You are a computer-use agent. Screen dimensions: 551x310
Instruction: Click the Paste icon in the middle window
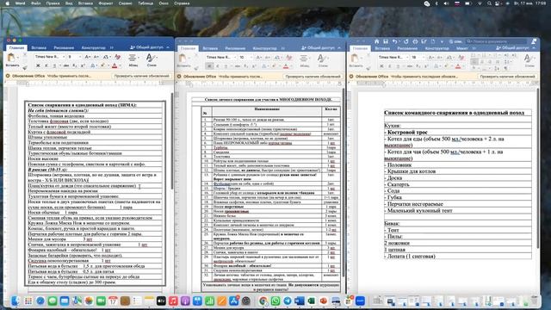click(x=183, y=58)
